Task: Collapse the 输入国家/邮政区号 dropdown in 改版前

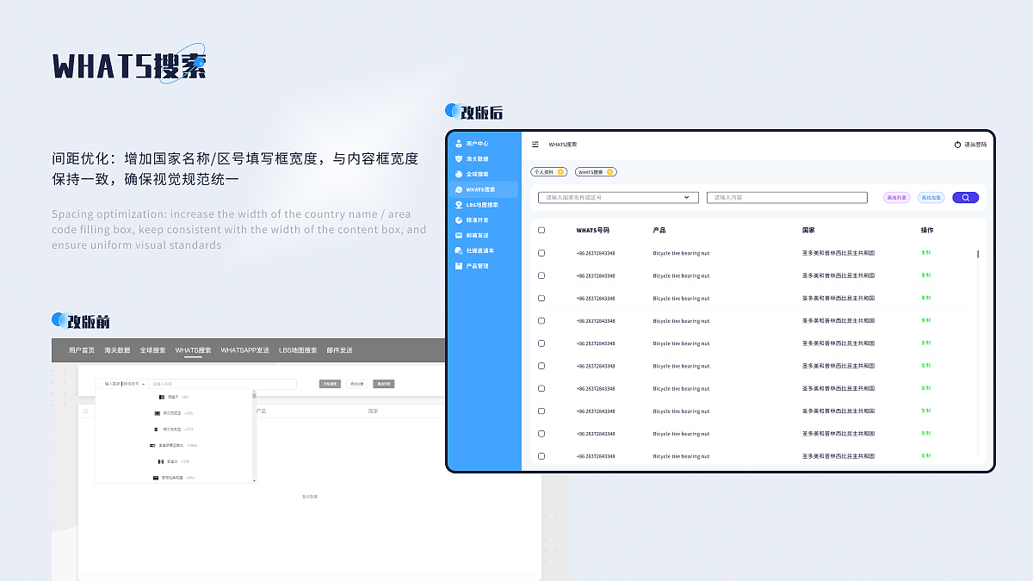Action: (143, 384)
